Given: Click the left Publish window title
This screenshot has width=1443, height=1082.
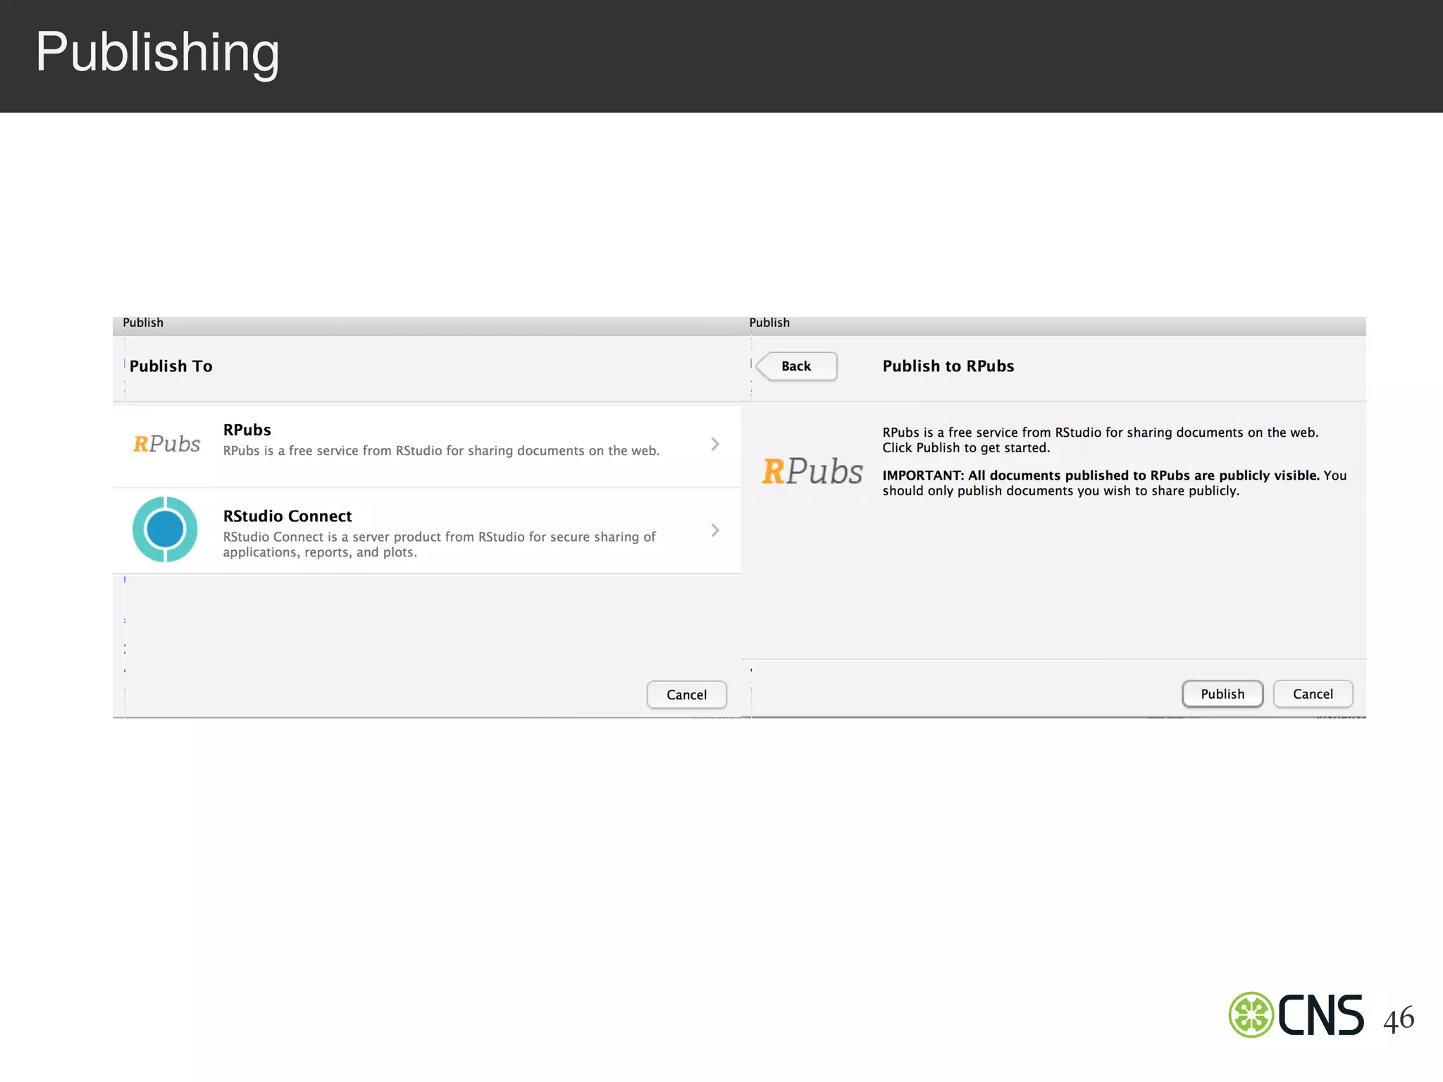Looking at the screenshot, I should (x=143, y=323).
